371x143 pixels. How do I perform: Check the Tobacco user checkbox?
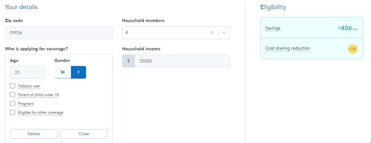point(13,86)
